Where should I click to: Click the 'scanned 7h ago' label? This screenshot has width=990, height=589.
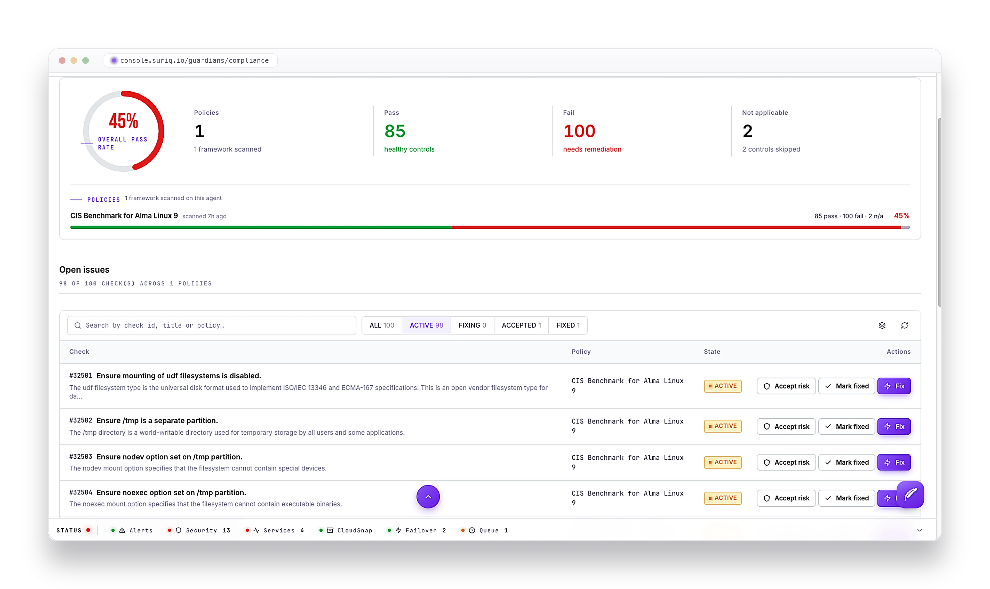(x=204, y=216)
